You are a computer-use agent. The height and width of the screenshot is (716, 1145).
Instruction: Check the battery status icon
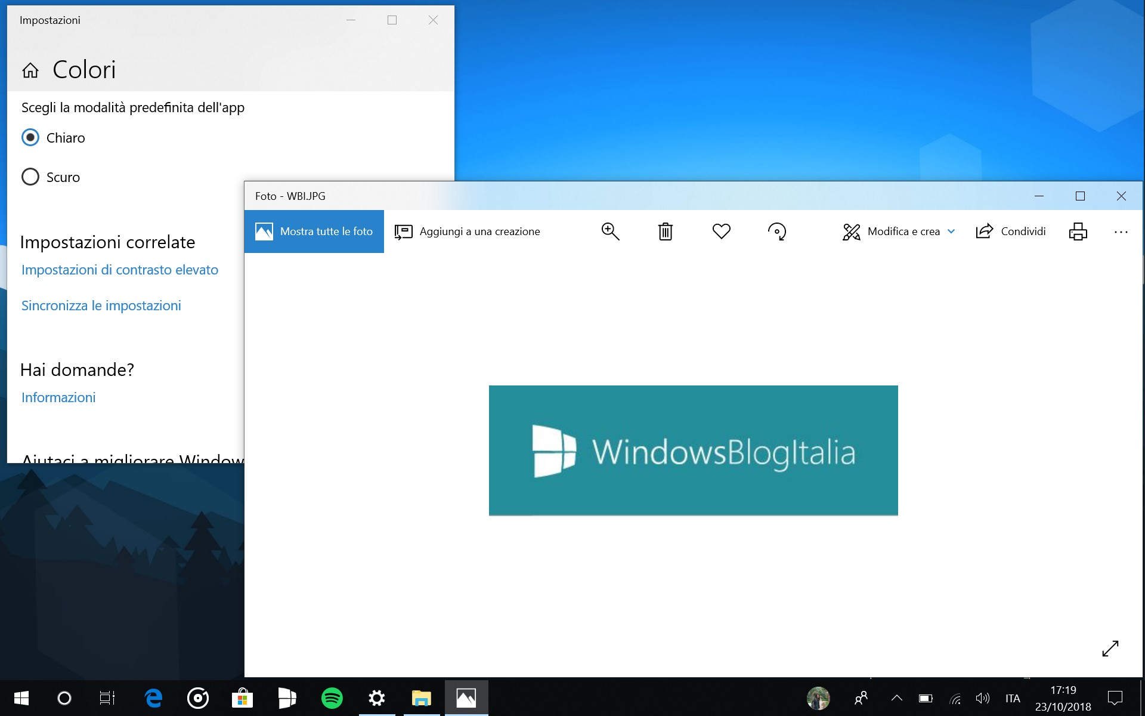tap(926, 698)
